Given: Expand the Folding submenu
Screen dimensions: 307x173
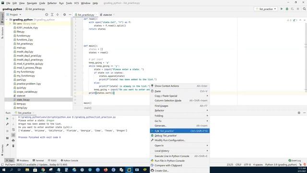Looking at the screenshot, I should (x=180, y=116).
